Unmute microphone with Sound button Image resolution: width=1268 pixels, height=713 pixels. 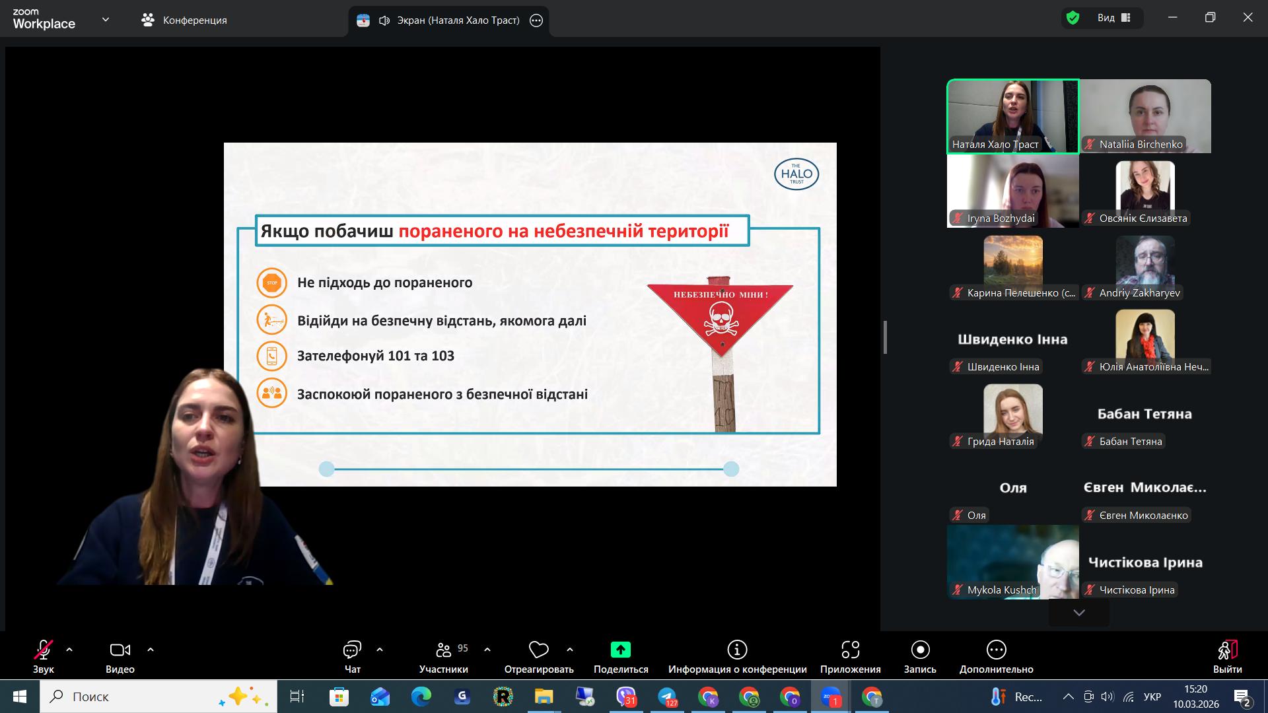coord(44,650)
